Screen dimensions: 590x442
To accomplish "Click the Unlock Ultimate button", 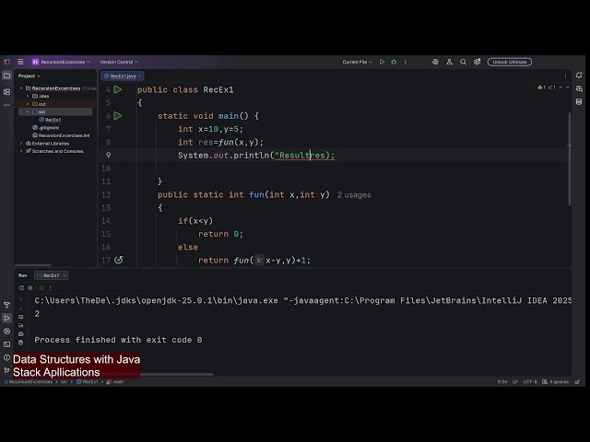I will 510,62.
